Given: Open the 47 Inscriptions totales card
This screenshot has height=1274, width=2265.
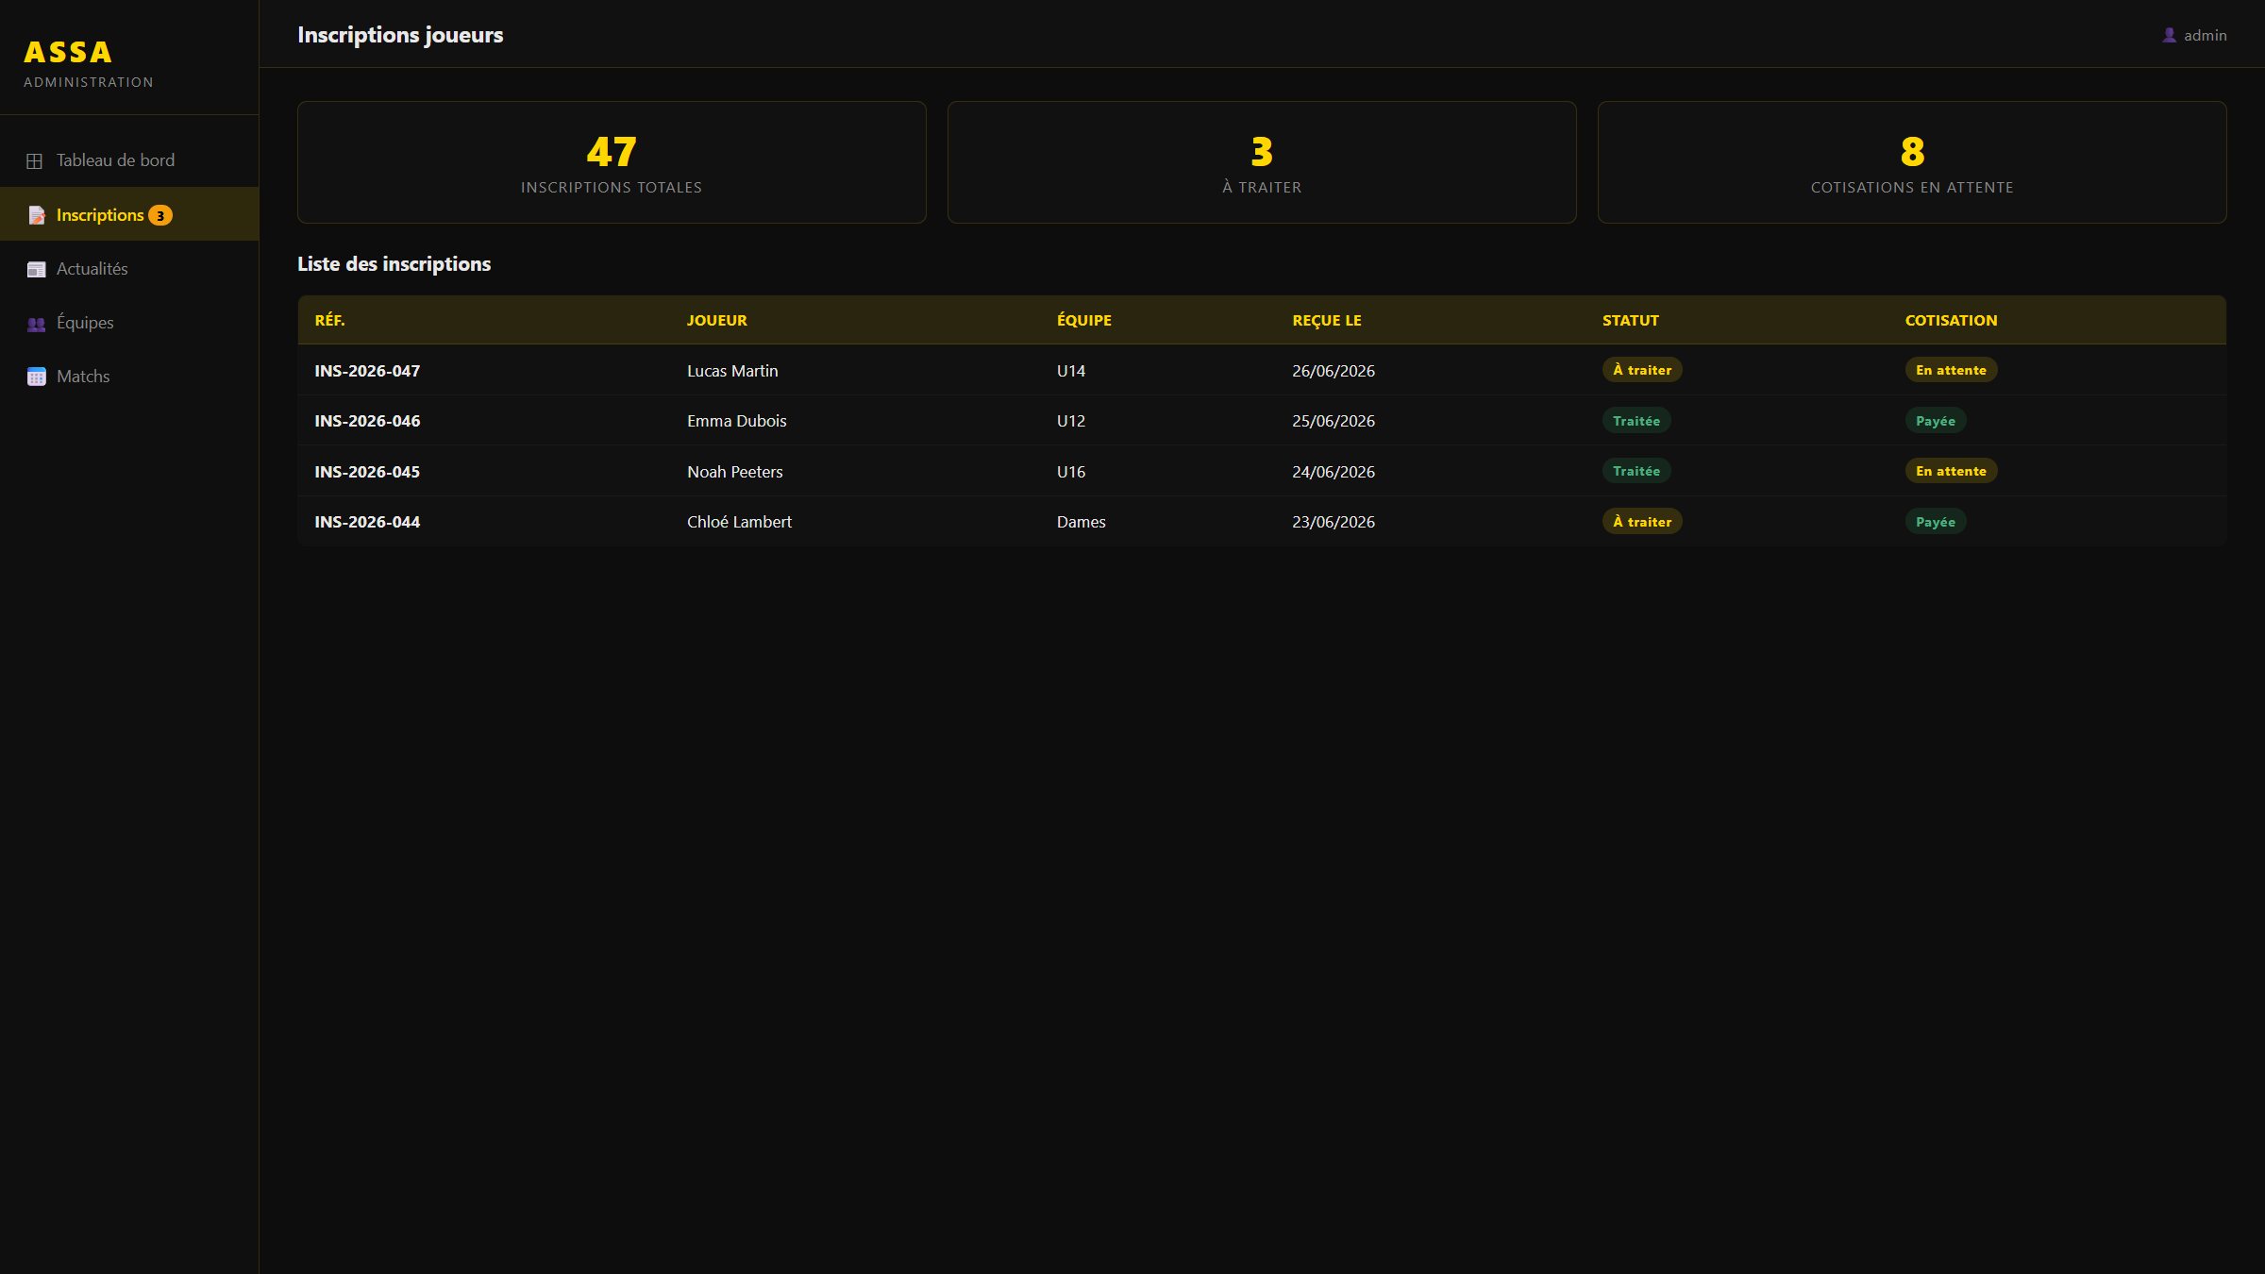Looking at the screenshot, I should 612,162.
